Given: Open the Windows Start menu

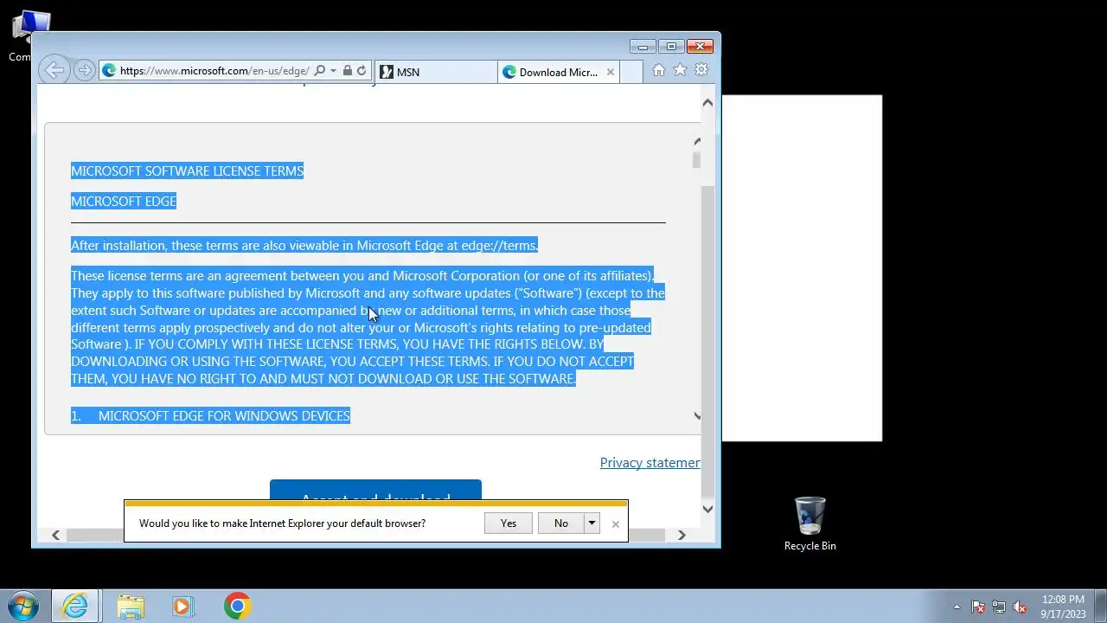Looking at the screenshot, I should 23,606.
